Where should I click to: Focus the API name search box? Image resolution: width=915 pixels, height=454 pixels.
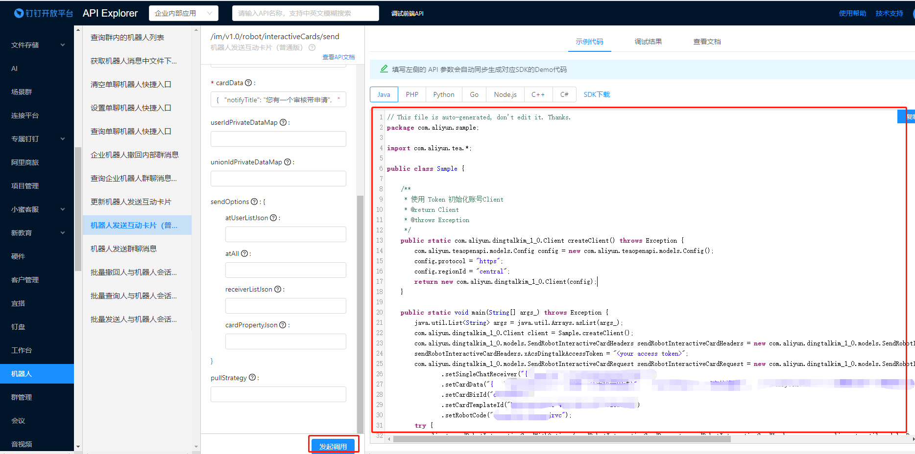point(306,13)
